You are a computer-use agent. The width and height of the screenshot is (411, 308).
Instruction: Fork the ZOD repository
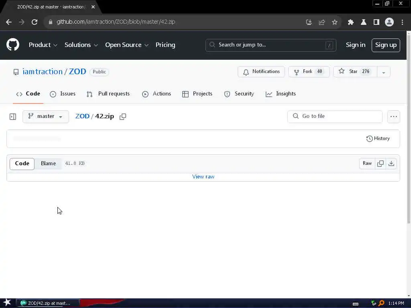[309, 72]
